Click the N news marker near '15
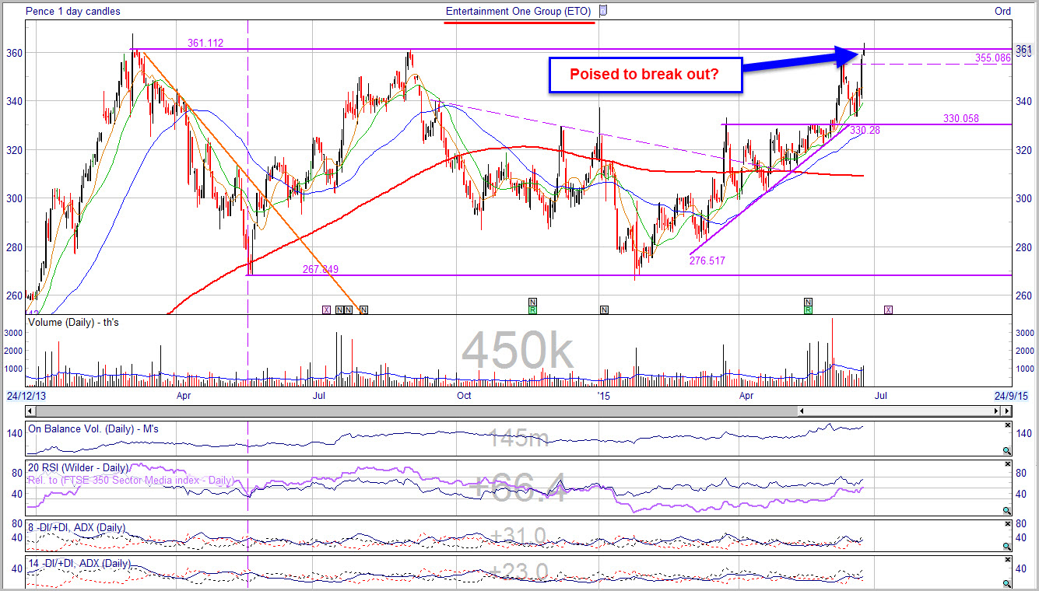This screenshot has width=1039, height=591. [604, 309]
